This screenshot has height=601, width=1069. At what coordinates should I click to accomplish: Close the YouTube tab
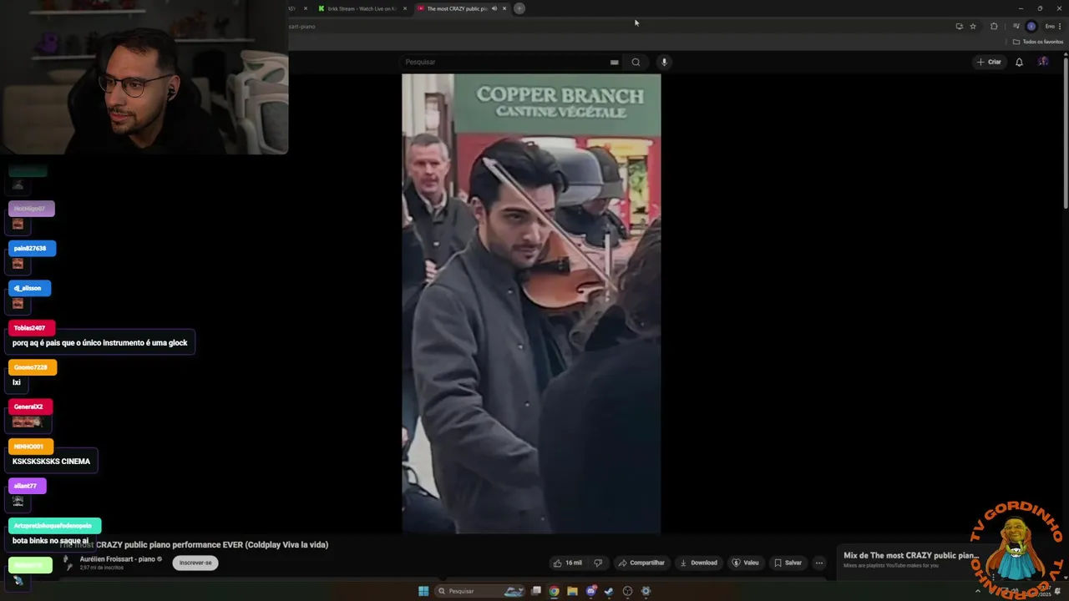point(504,8)
